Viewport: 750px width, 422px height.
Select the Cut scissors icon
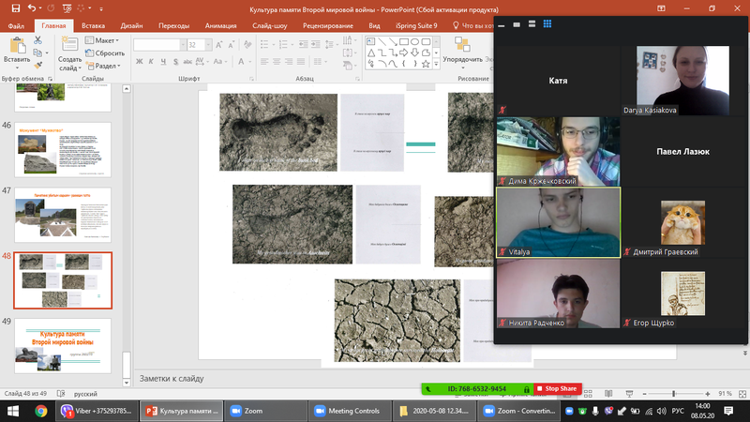pos(37,40)
